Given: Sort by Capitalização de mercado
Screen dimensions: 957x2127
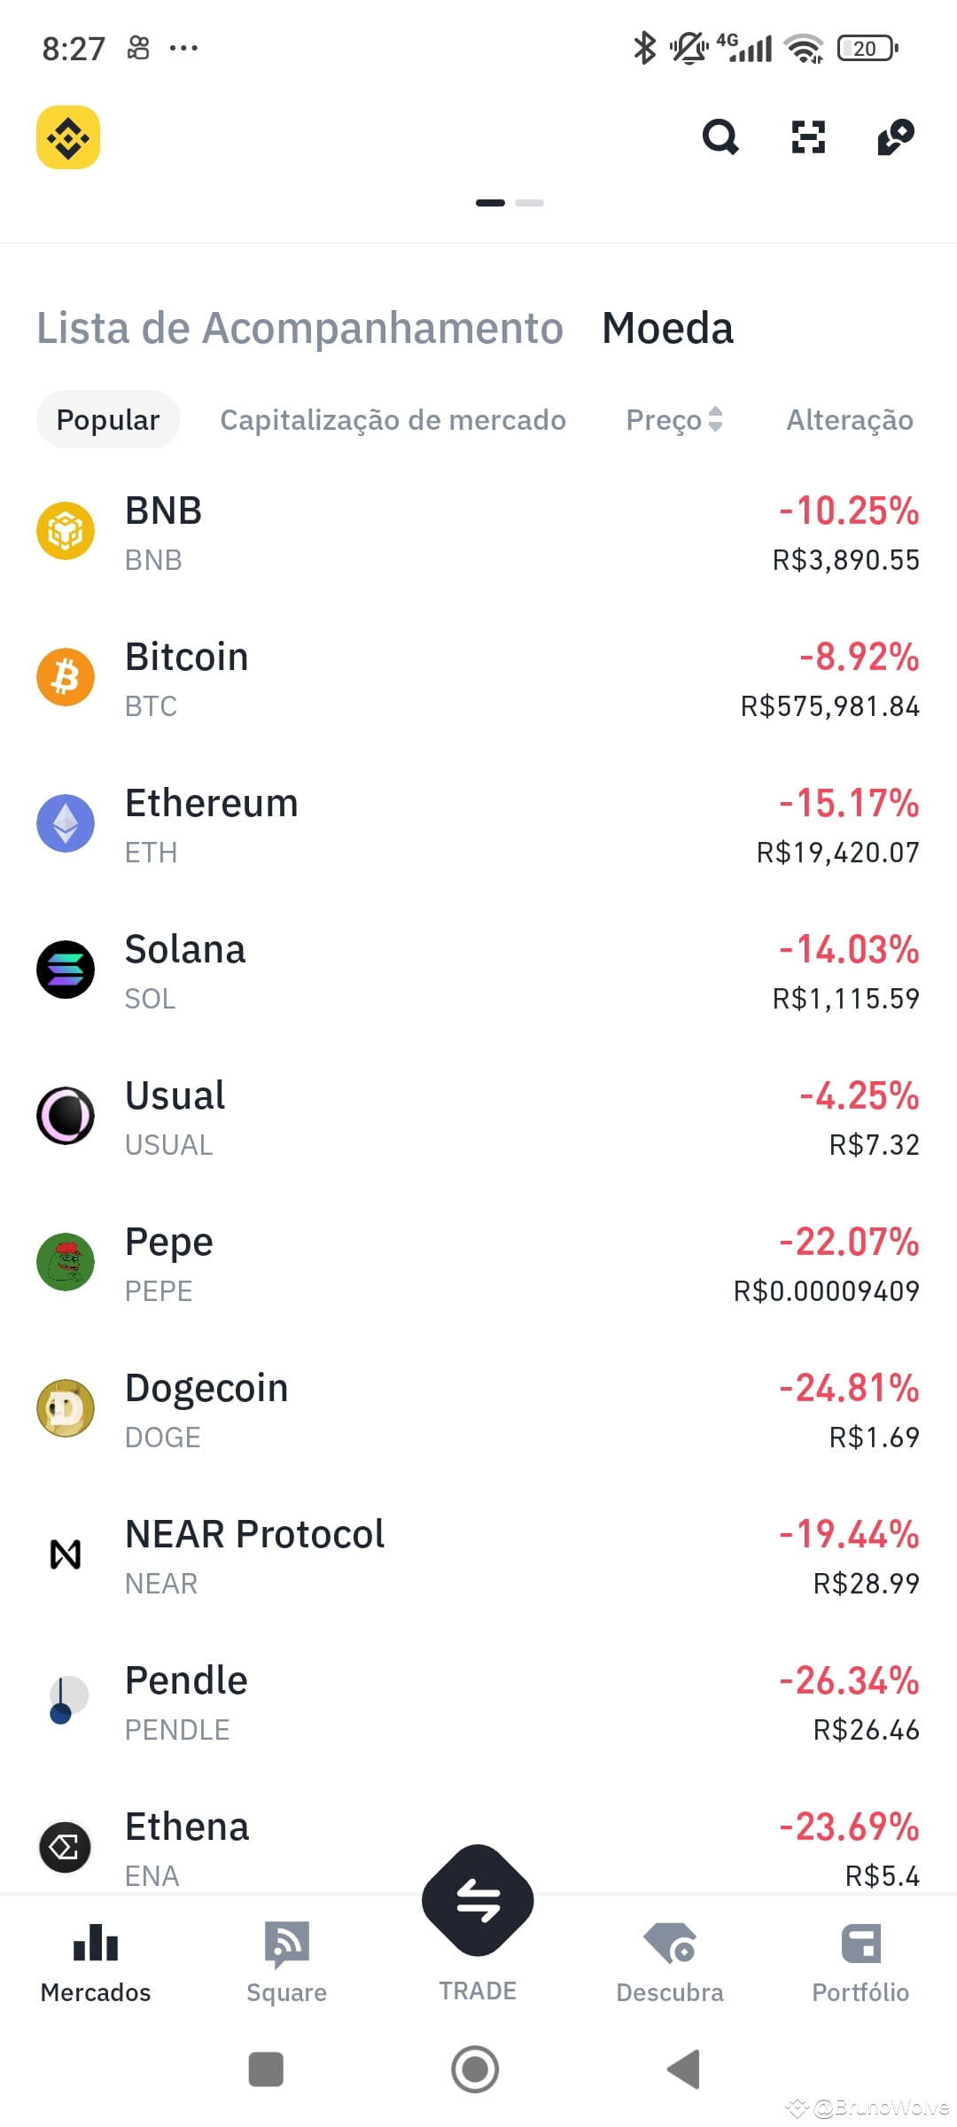Looking at the screenshot, I should 393,419.
